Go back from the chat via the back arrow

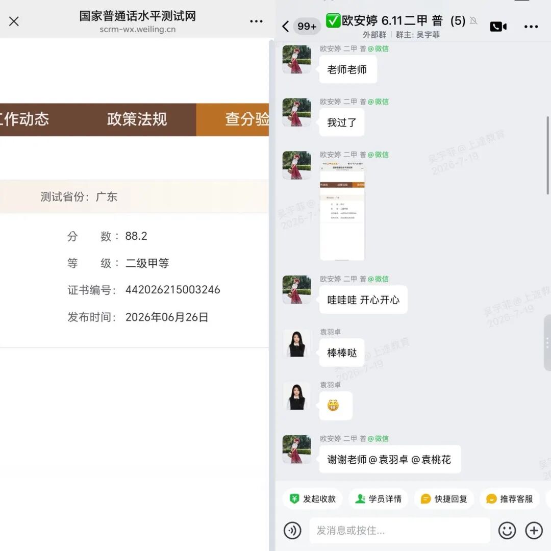pyautogui.click(x=285, y=26)
